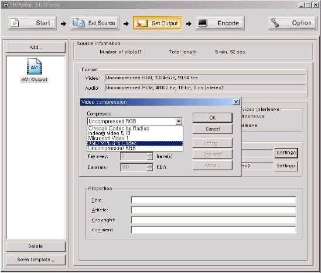
Task: Choose Indeo video 5.10 codec
Action: coord(135,133)
